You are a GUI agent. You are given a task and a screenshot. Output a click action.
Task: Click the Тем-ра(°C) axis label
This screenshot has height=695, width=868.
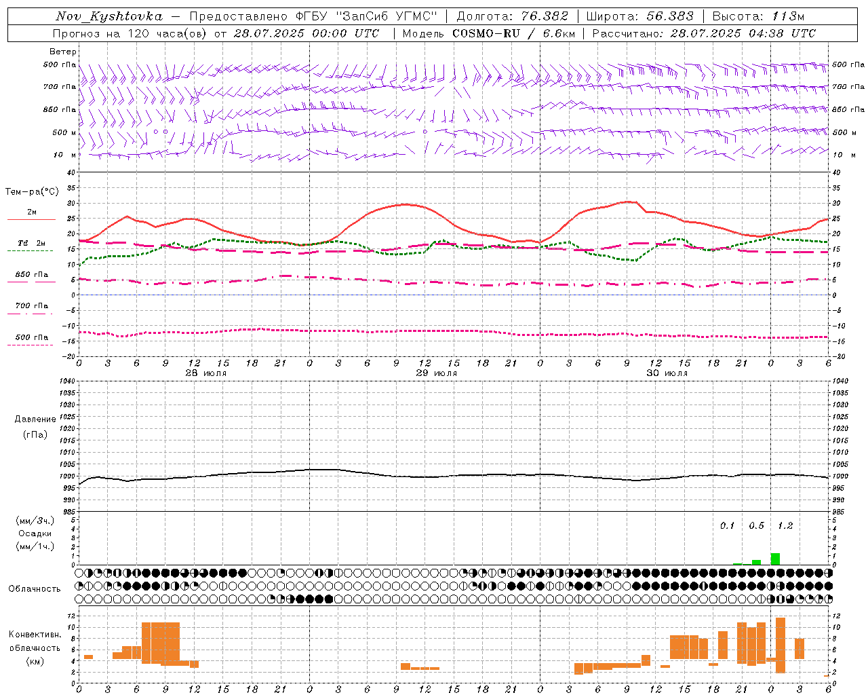click(32, 192)
